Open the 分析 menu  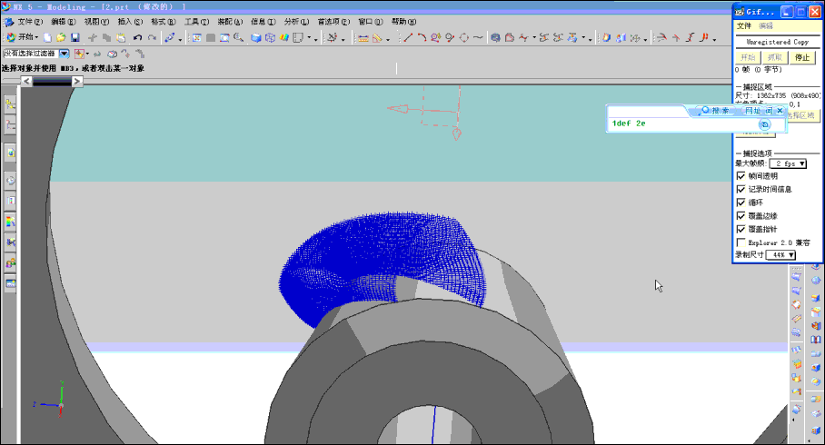[296, 22]
